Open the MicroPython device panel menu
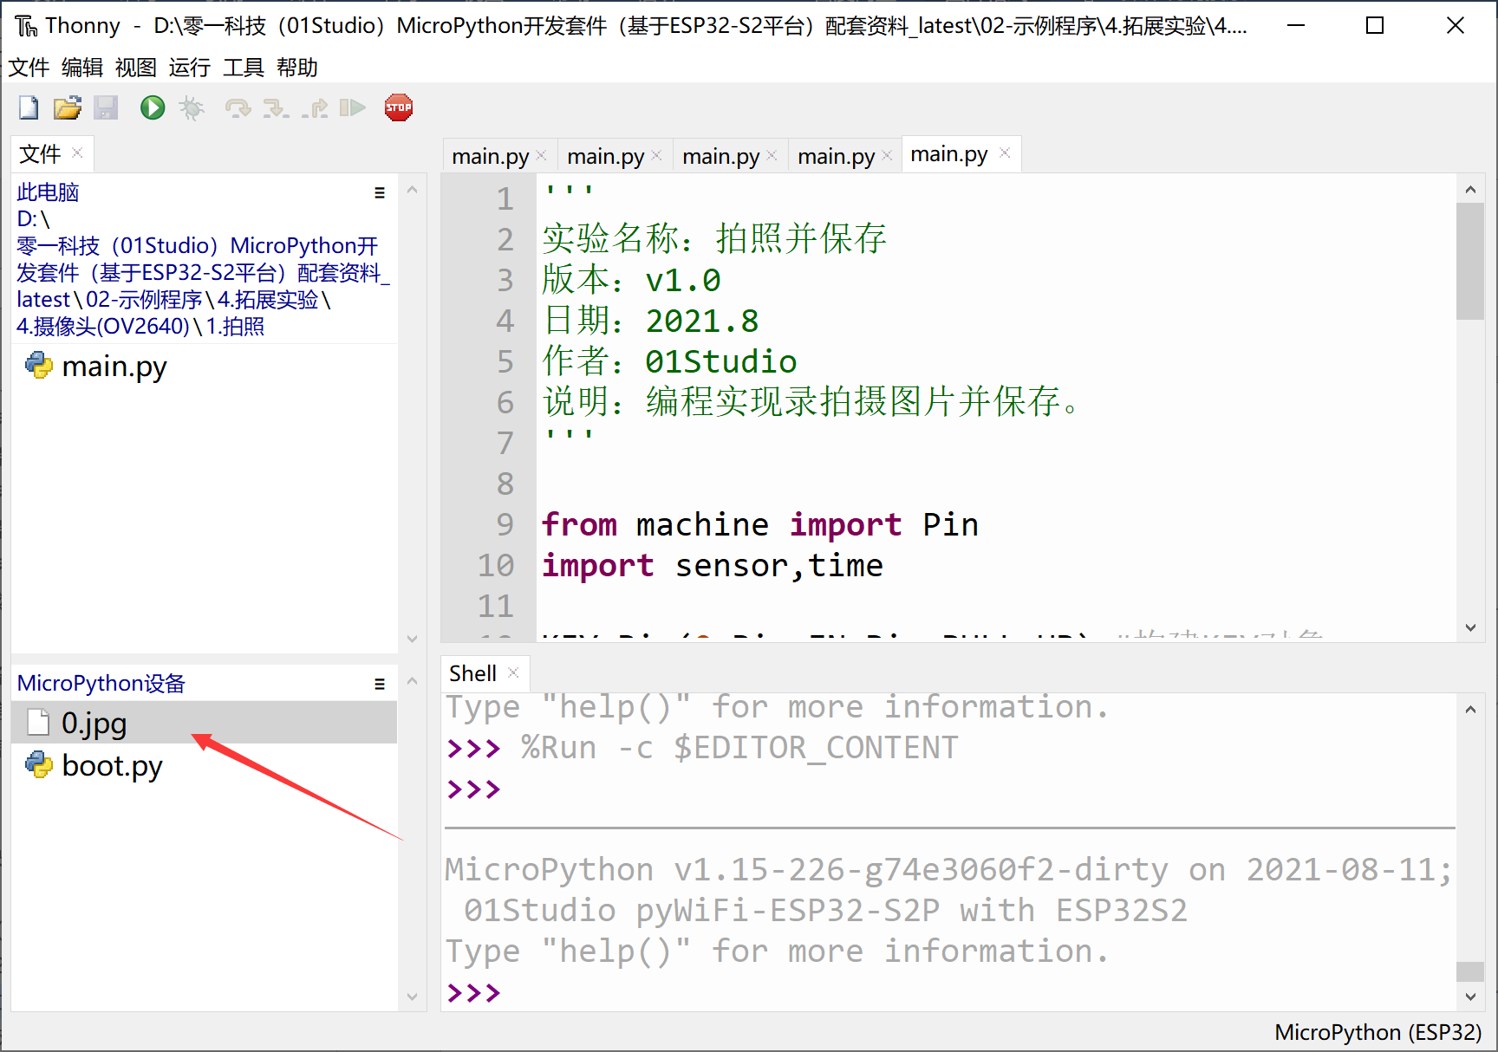Viewport: 1498px width, 1052px height. coord(380,684)
